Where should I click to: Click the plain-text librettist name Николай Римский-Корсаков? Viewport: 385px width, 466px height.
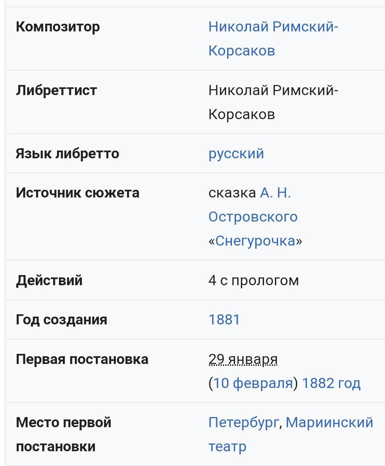click(x=273, y=102)
